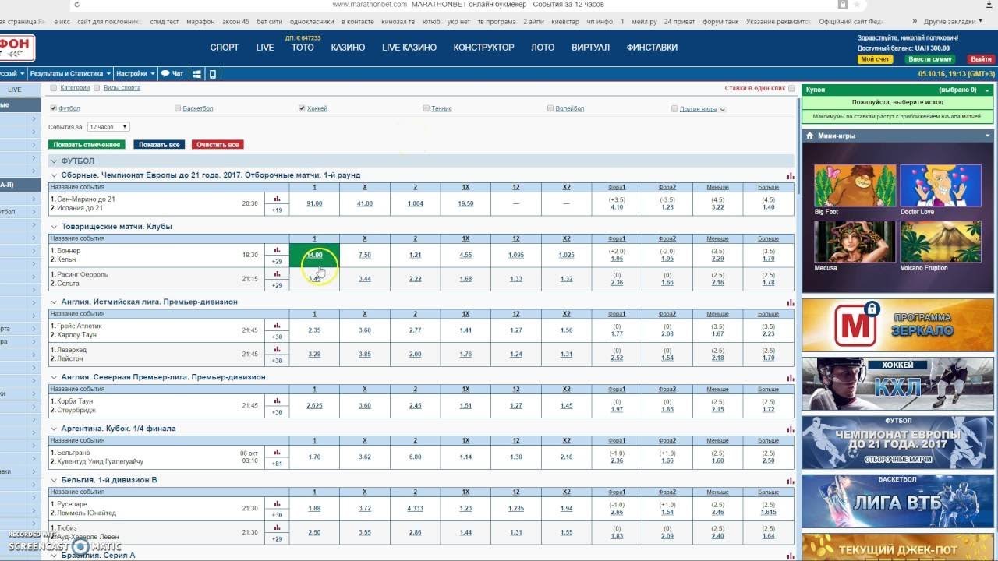This screenshot has width=998, height=561.
Task: Open league chart icon for Истмийская лига
Action: 791,302
